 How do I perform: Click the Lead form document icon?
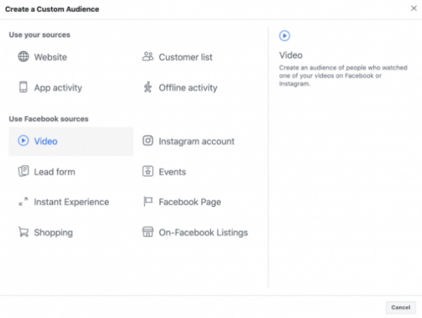(23, 171)
